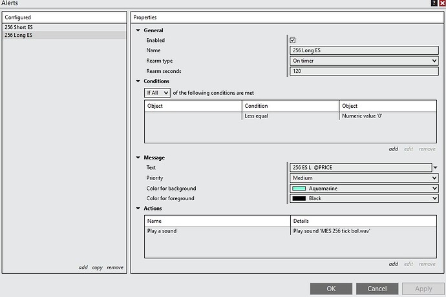
Task: Click add in the Configured panel
Action: point(83,267)
